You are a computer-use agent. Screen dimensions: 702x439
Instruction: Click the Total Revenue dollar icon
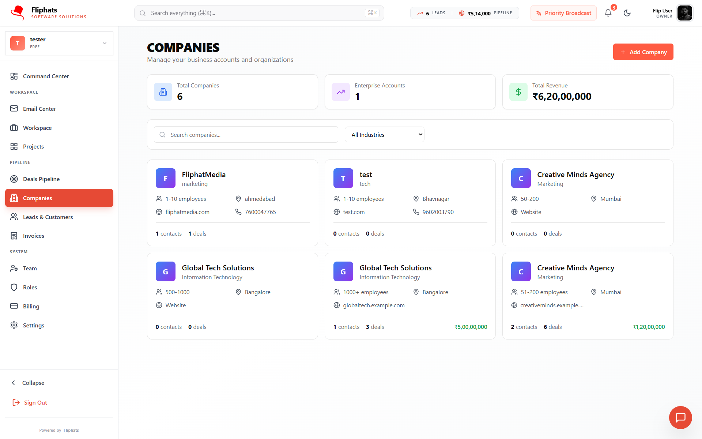[518, 92]
